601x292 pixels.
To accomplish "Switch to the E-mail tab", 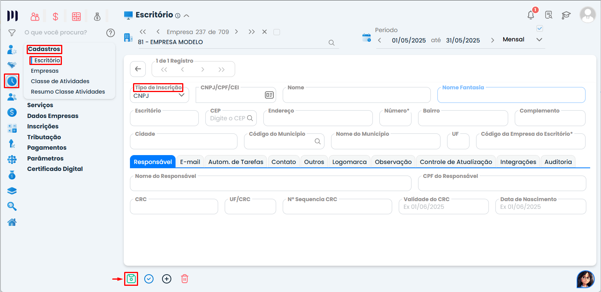I will [x=190, y=162].
